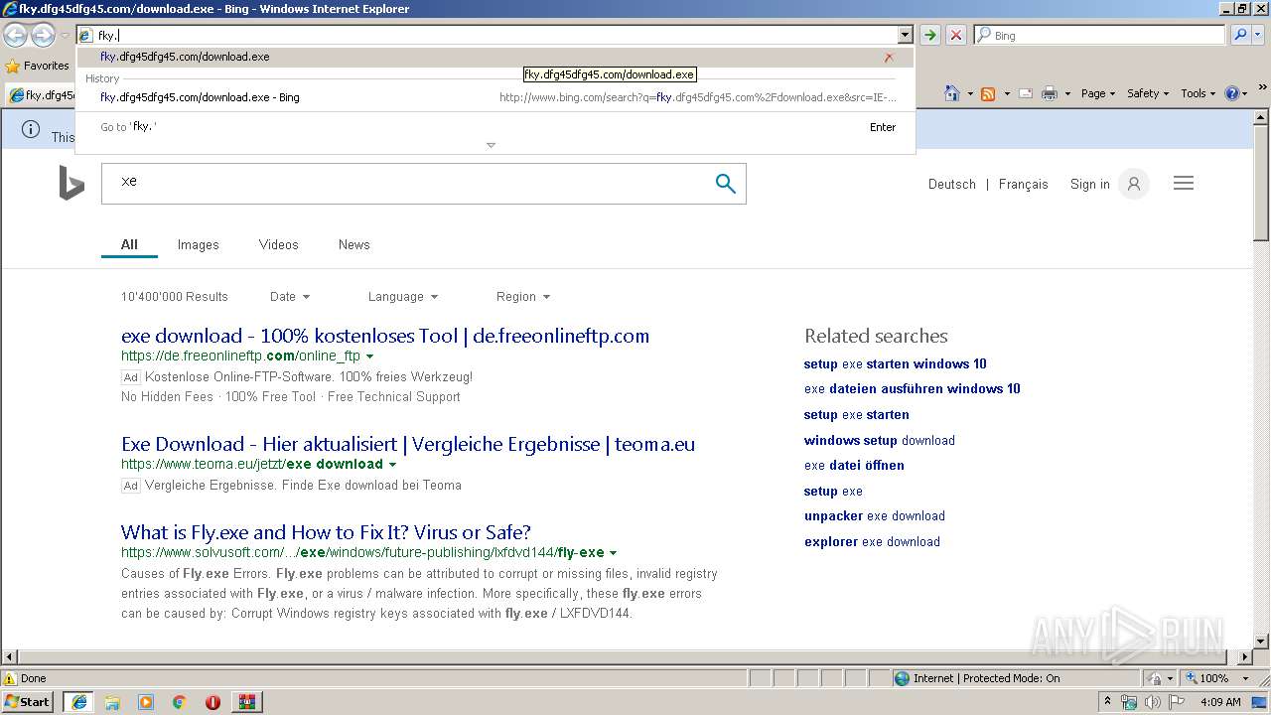This screenshot has width=1271, height=715.
Task: Click the Deutsch language link
Action: (951, 184)
